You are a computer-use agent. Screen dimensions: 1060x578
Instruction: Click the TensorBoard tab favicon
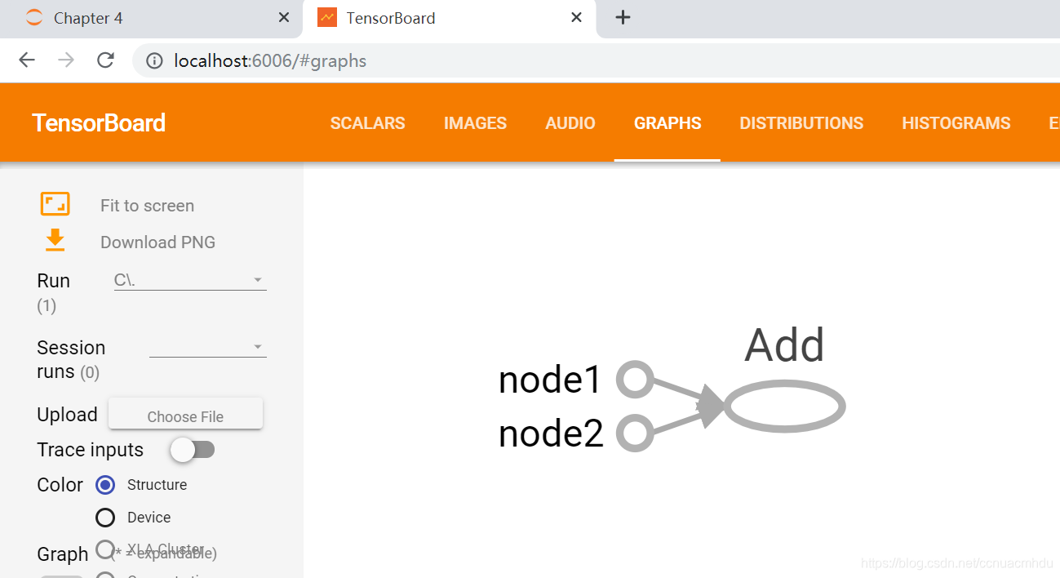coord(327,17)
